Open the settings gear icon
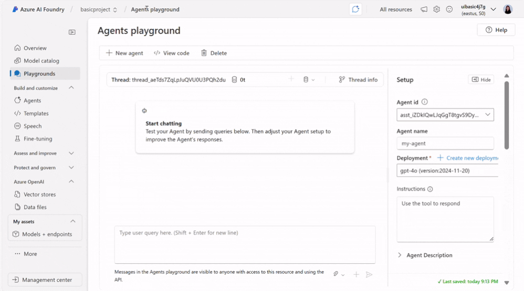 coord(436,9)
